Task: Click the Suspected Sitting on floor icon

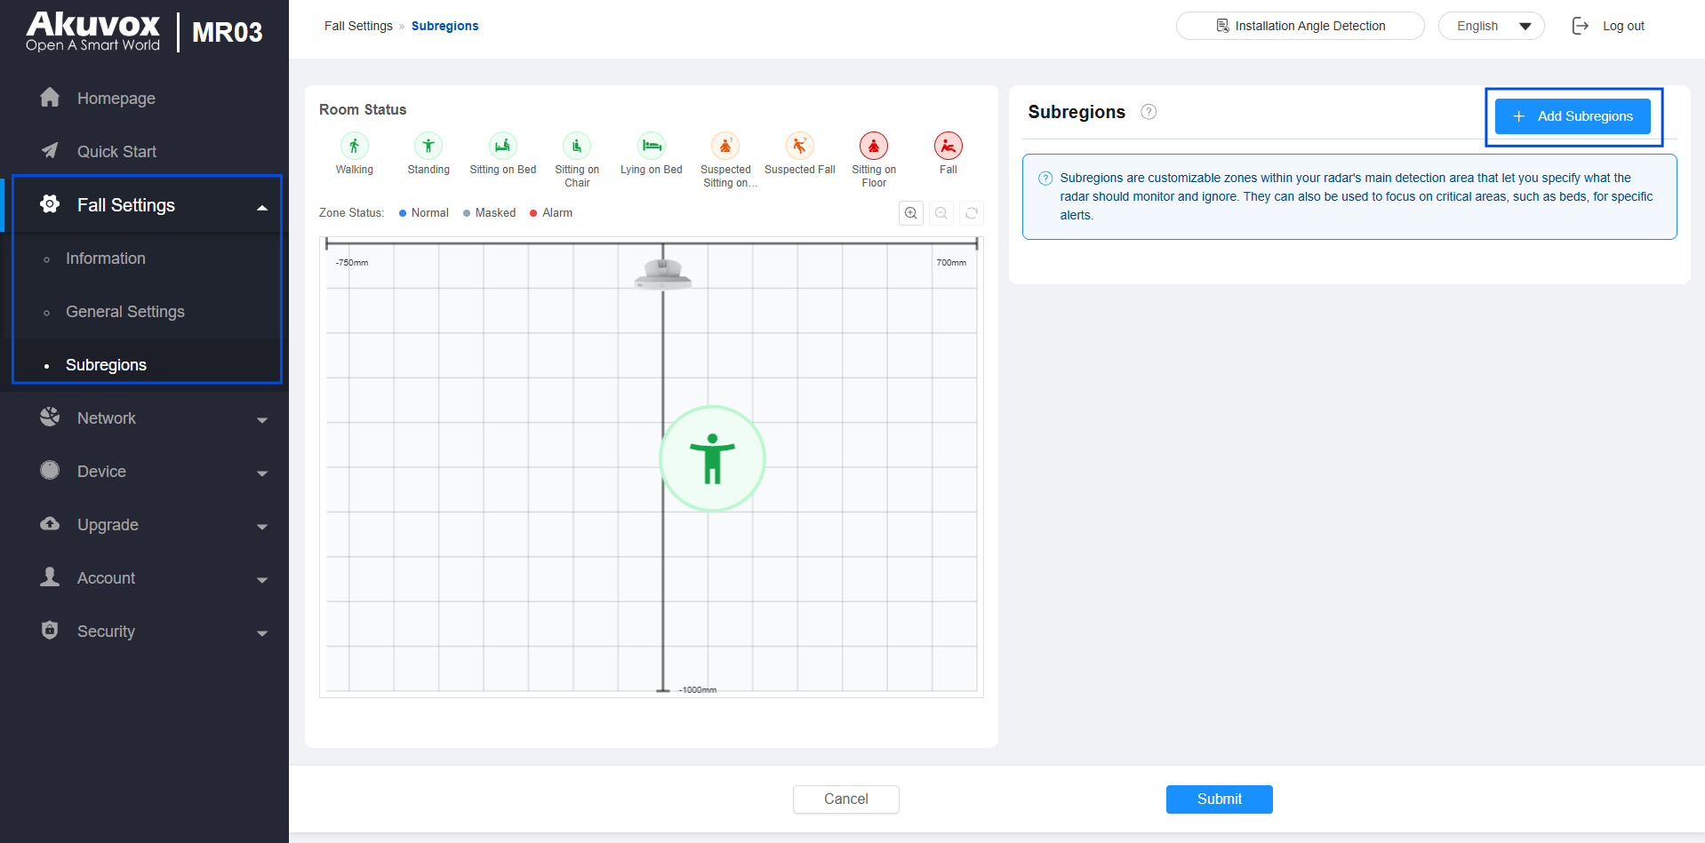Action: click(x=725, y=146)
